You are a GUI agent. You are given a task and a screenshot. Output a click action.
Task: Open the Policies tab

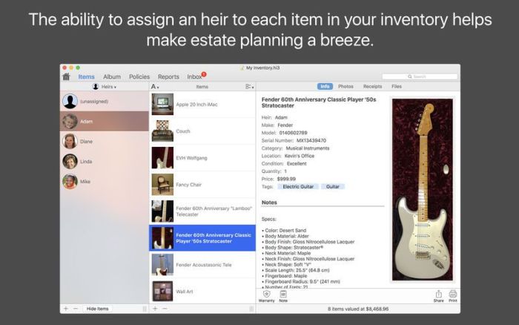pyautogui.click(x=139, y=76)
